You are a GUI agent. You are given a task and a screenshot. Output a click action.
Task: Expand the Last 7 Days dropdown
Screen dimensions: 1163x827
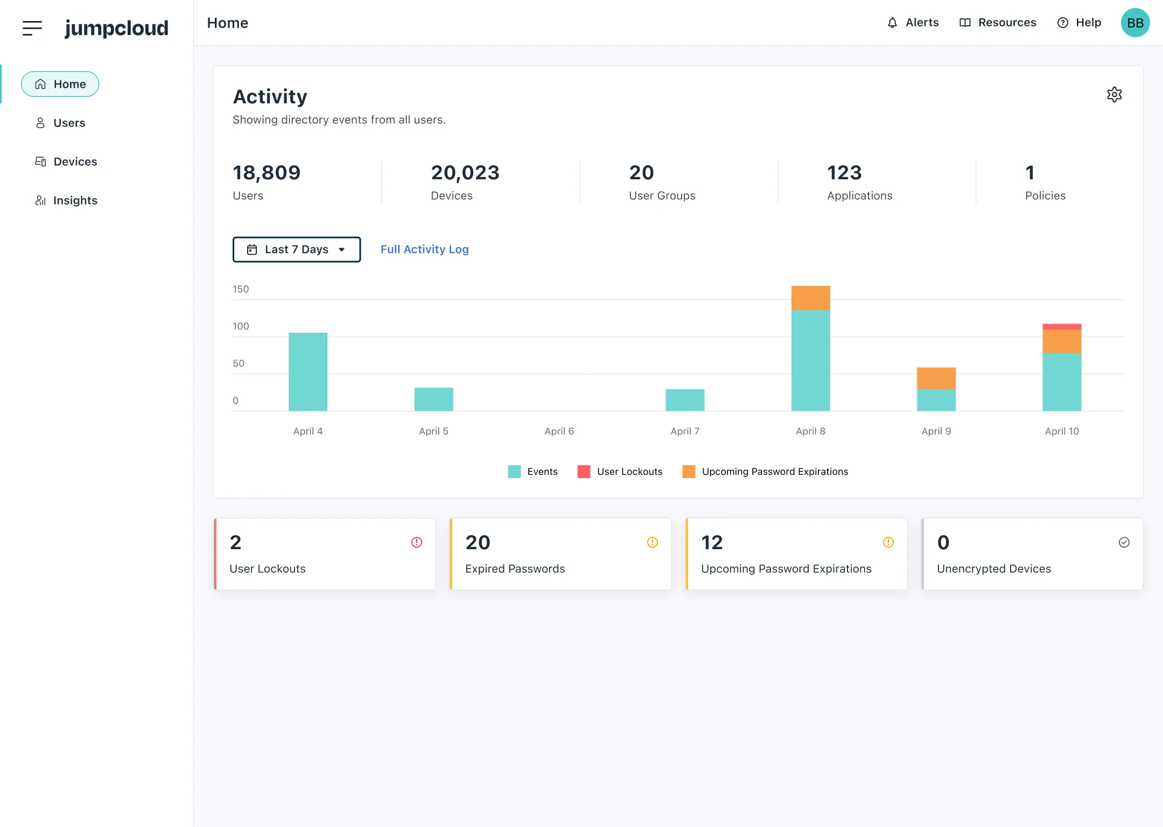point(297,249)
